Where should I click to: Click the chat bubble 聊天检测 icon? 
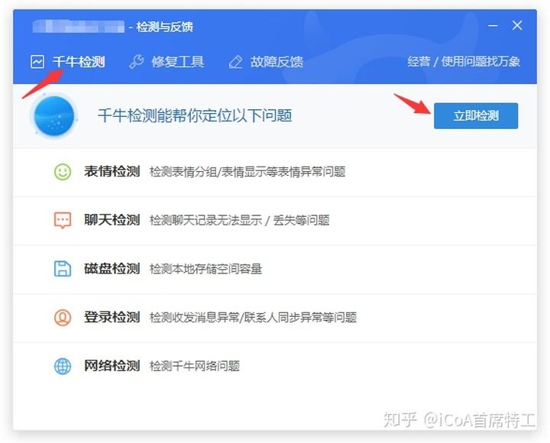pos(63,220)
